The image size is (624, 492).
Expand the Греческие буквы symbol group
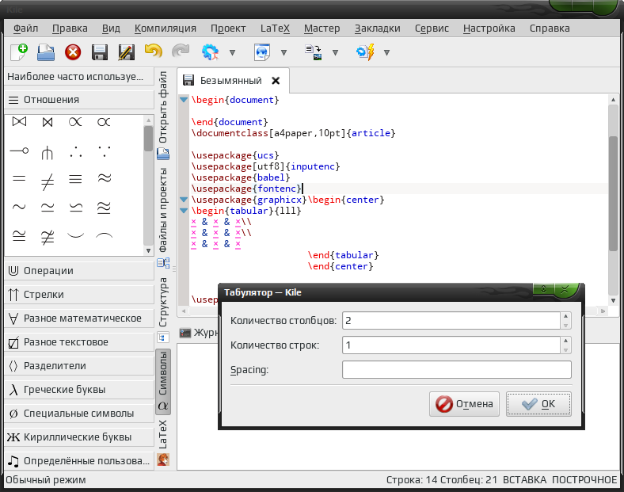(79, 389)
